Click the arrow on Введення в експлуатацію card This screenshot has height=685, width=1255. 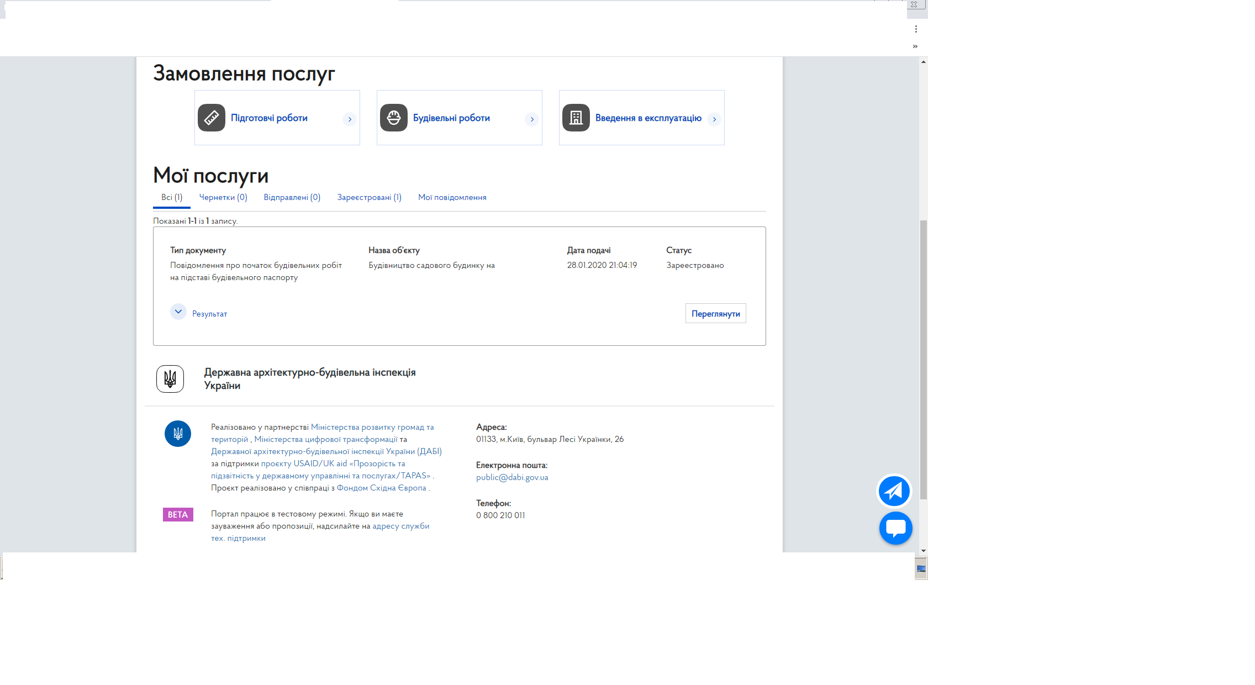coord(714,119)
